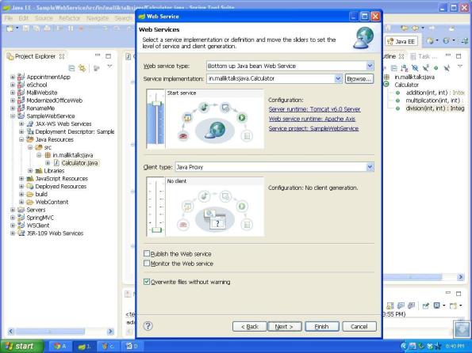This screenshot has width=472, height=353.
Task: Collapse the Java Resources node
Action: tap(21, 139)
